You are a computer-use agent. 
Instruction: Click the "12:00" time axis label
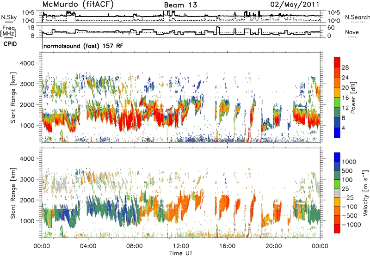[x=181, y=246]
